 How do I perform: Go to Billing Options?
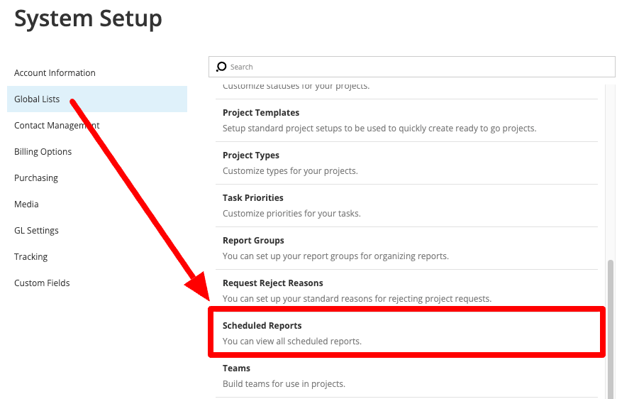point(43,152)
